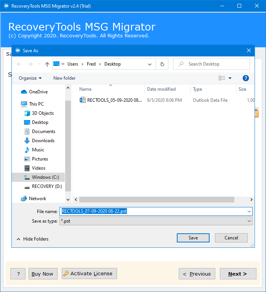
Task: Minimize the MSG Migrator window
Action: click(222, 6)
